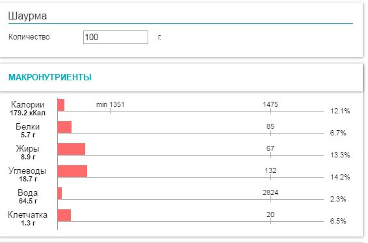The image size is (368, 243).
Task: Click the red Клетчатка bar
Action: point(64,215)
